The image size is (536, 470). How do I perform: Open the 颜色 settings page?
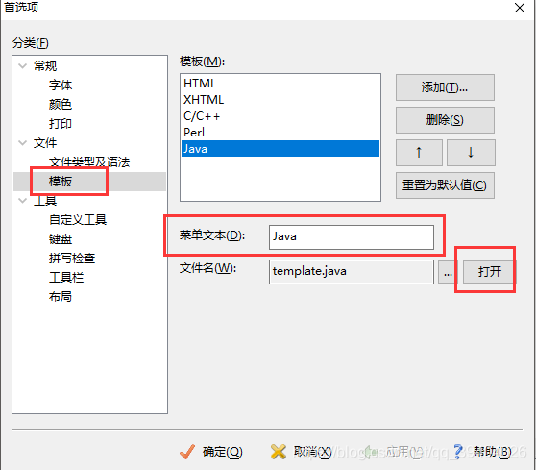[61, 105]
